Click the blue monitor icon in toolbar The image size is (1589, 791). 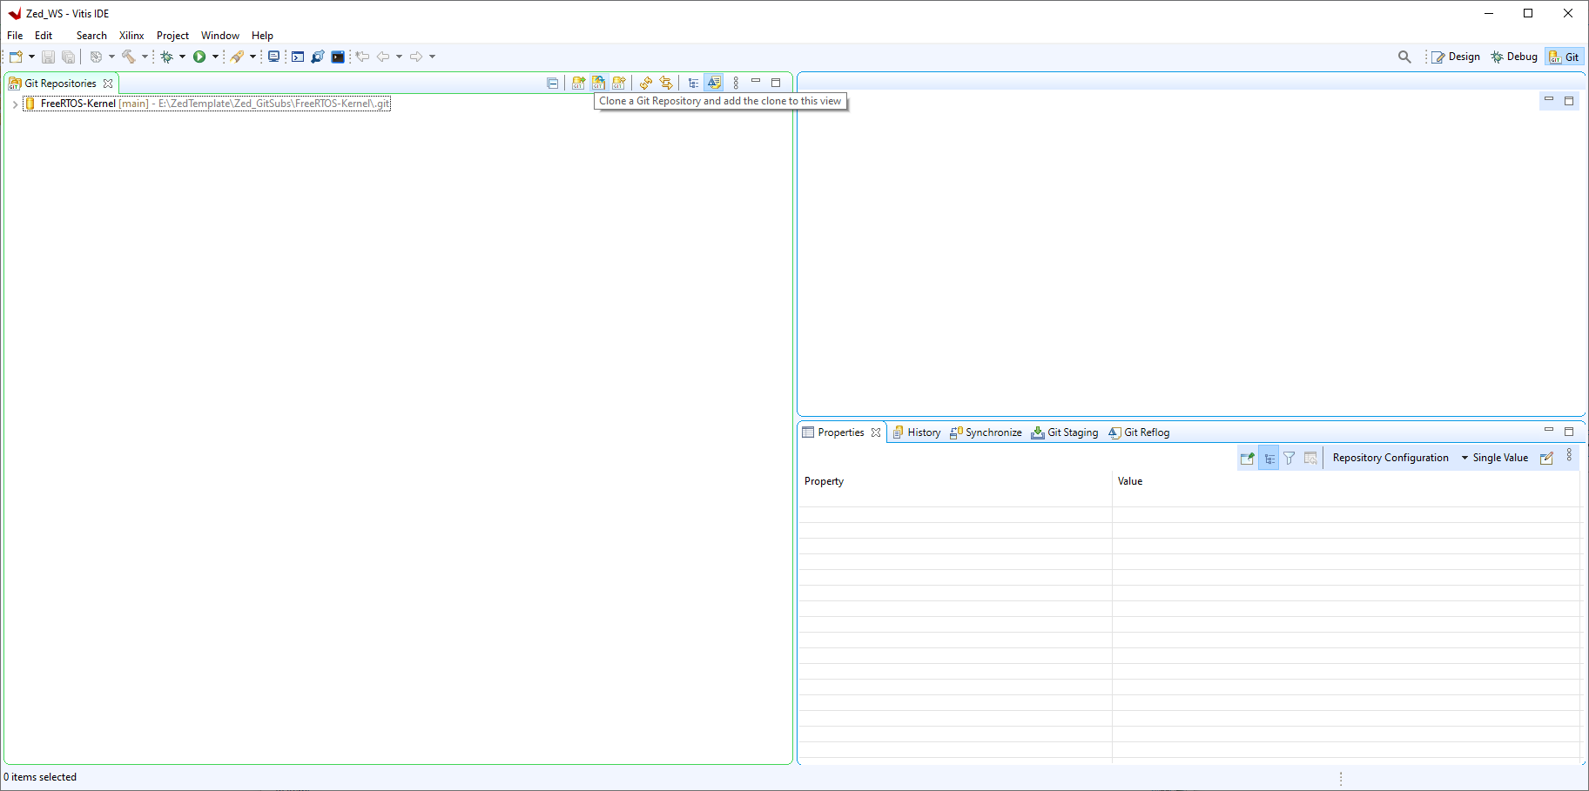click(x=273, y=57)
